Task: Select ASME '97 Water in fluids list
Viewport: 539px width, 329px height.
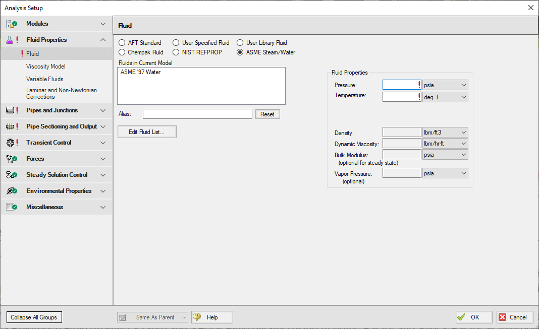Action: pos(141,72)
